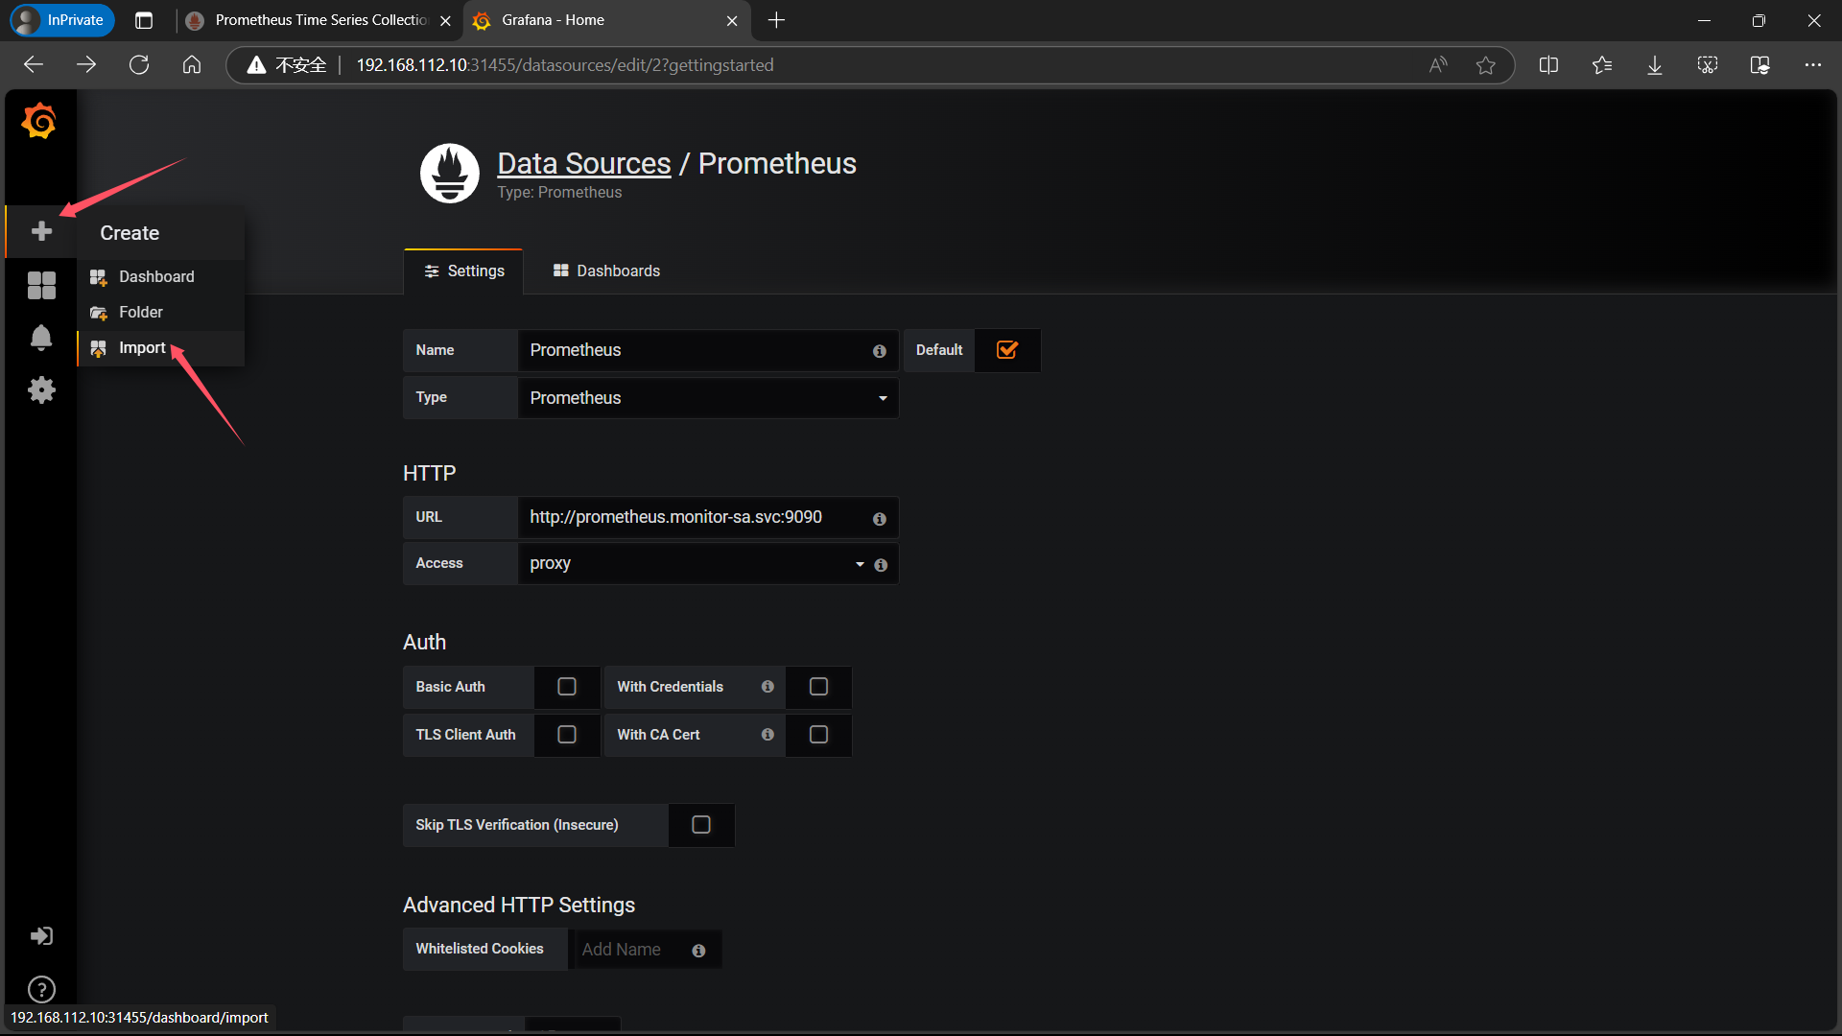Viewport: 1842px width, 1036px height.
Task: Switch to the Dashboards tab
Action: (606, 271)
